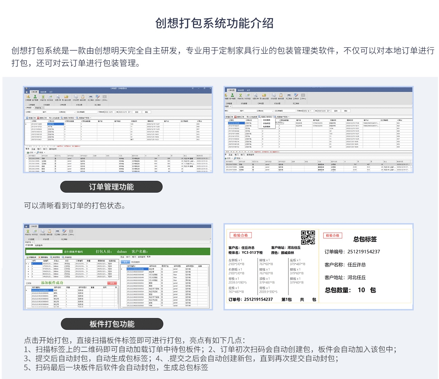Click 开始打包 ribbon icon in packing scan window
Image resolution: width=439 pixels, height=379 pixels.
pos(28,231)
